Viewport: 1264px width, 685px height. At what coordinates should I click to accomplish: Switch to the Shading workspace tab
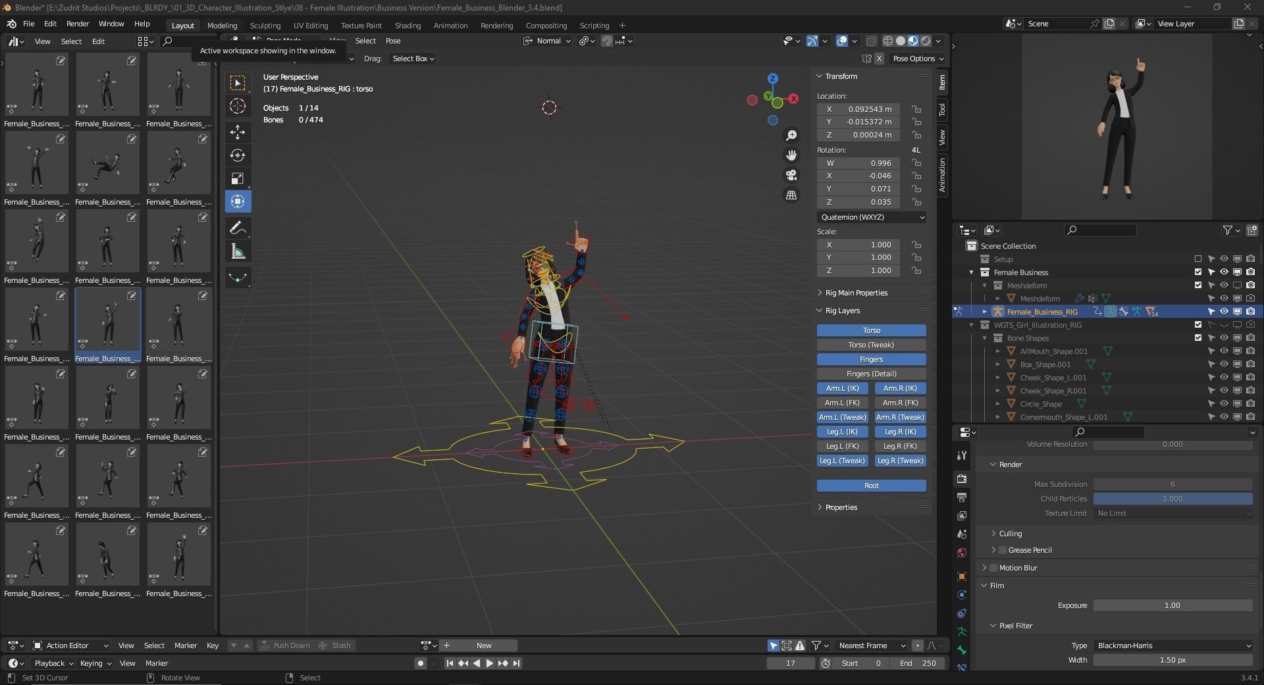(408, 26)
